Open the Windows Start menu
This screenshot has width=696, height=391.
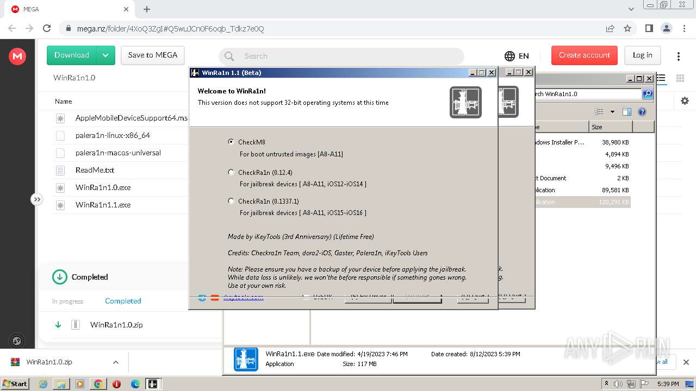15,384
